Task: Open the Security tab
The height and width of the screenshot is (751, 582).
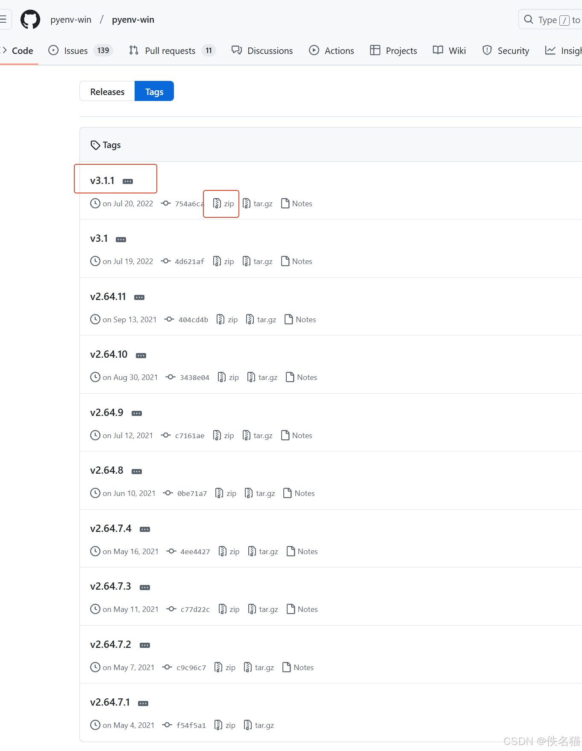Action: click(x=506, y=50)
